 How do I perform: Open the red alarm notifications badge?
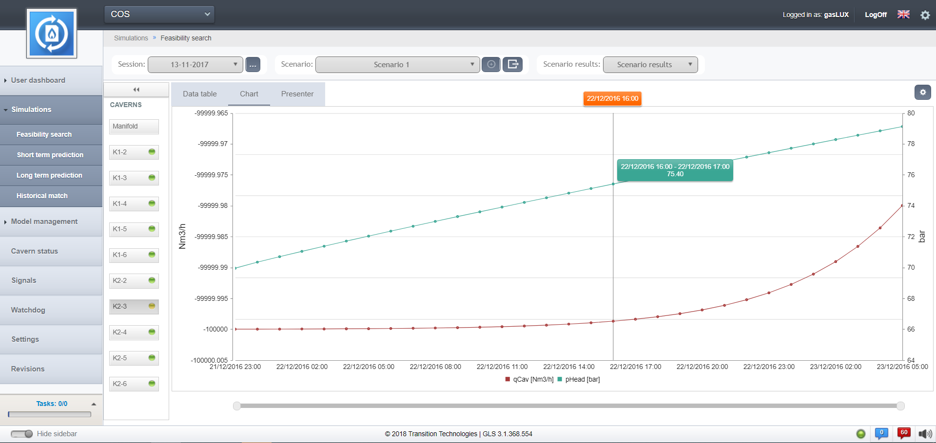904,433
